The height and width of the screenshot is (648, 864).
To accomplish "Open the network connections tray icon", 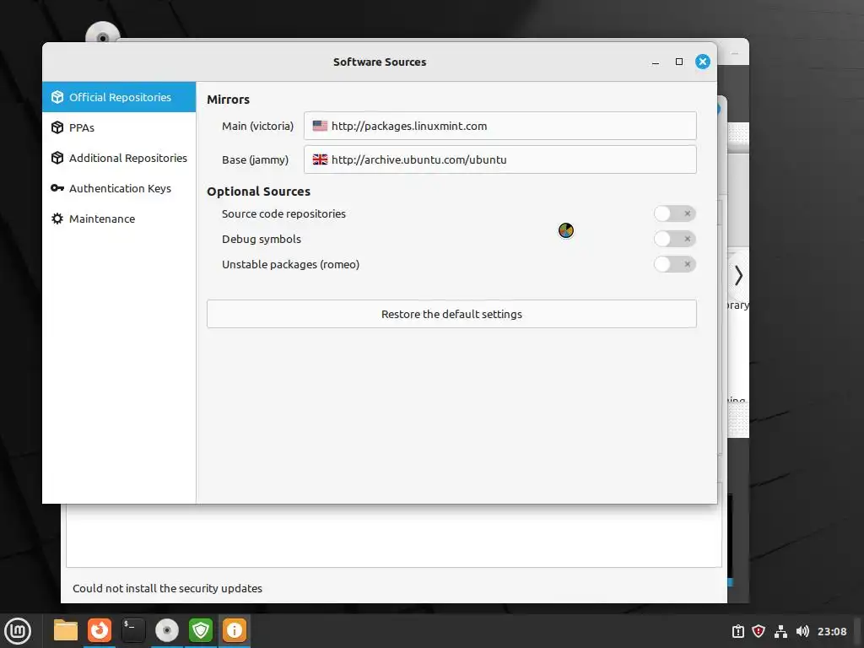I will point(780,631).
